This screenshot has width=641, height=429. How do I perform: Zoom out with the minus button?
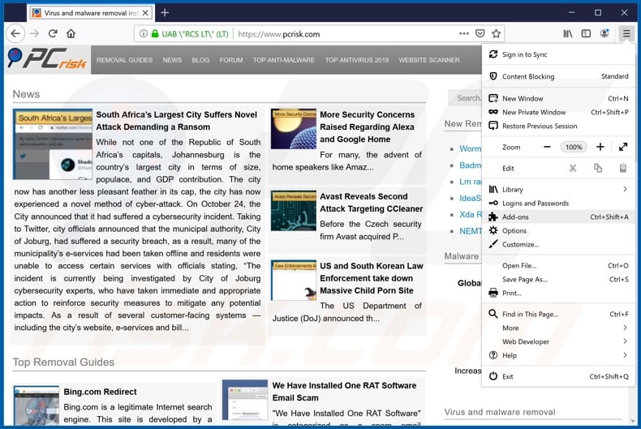547,147
